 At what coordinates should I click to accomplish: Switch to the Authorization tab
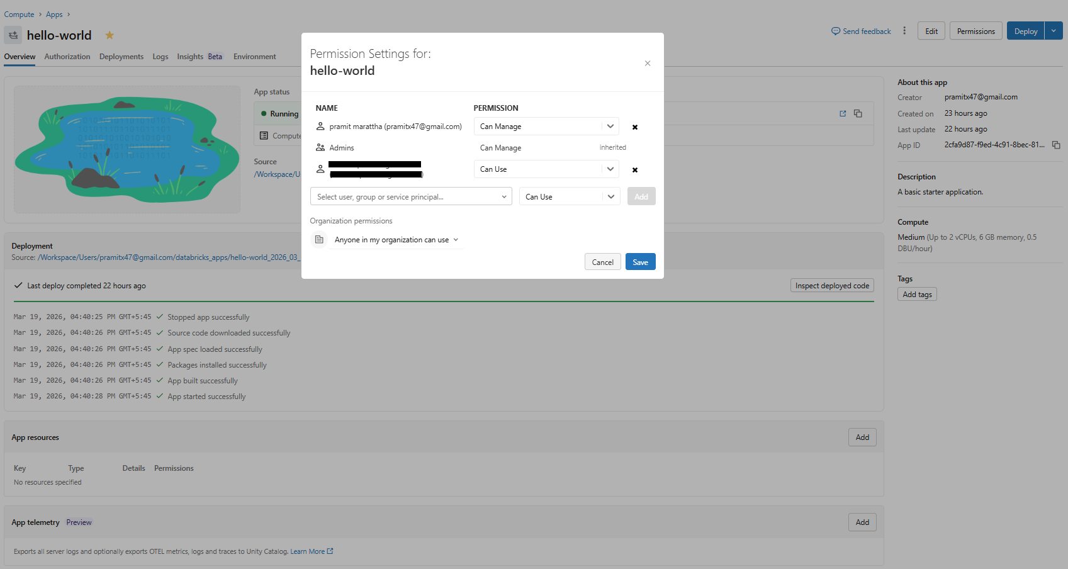click(x=67, y=57)
